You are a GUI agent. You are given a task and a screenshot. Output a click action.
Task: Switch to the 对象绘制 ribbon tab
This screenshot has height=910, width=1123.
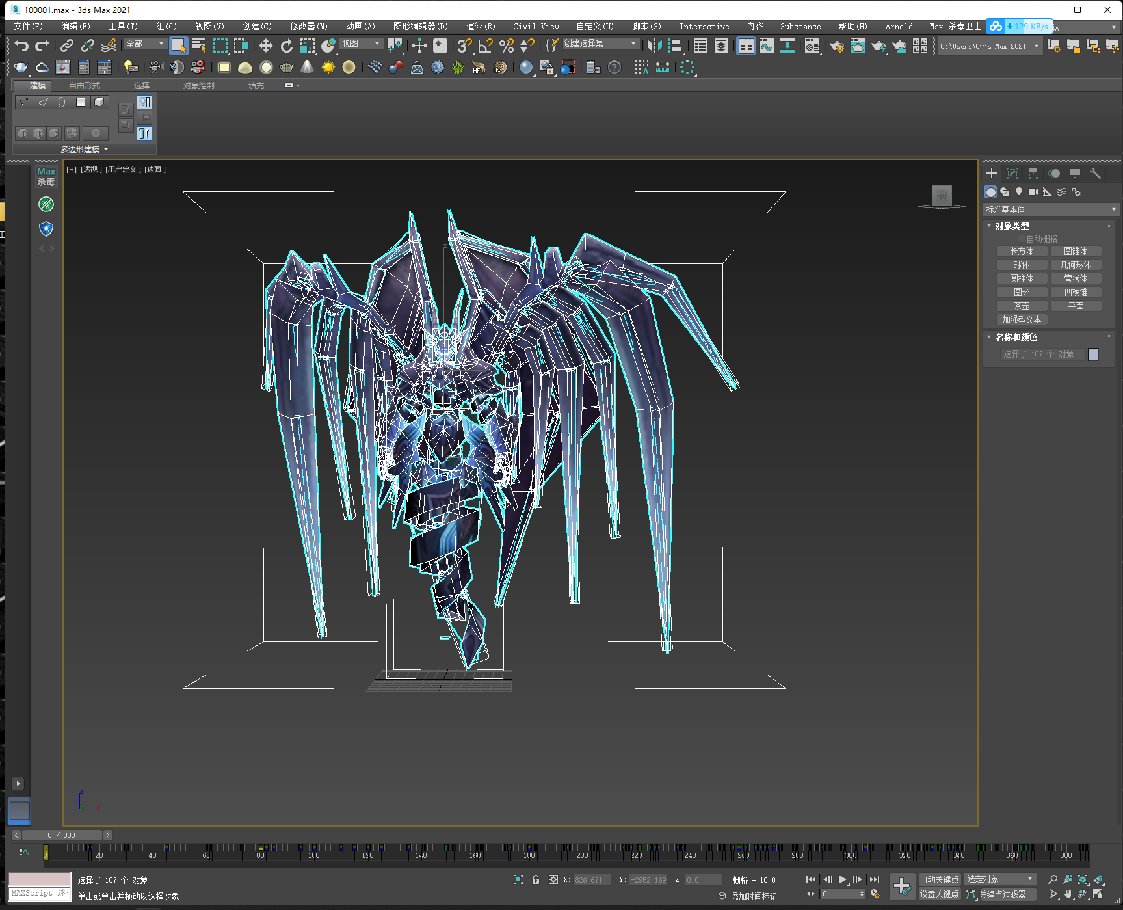click(x=198, y=86)
